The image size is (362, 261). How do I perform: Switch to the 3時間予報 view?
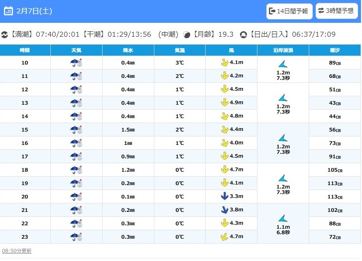pyautogui.click(x=337, y=11)
